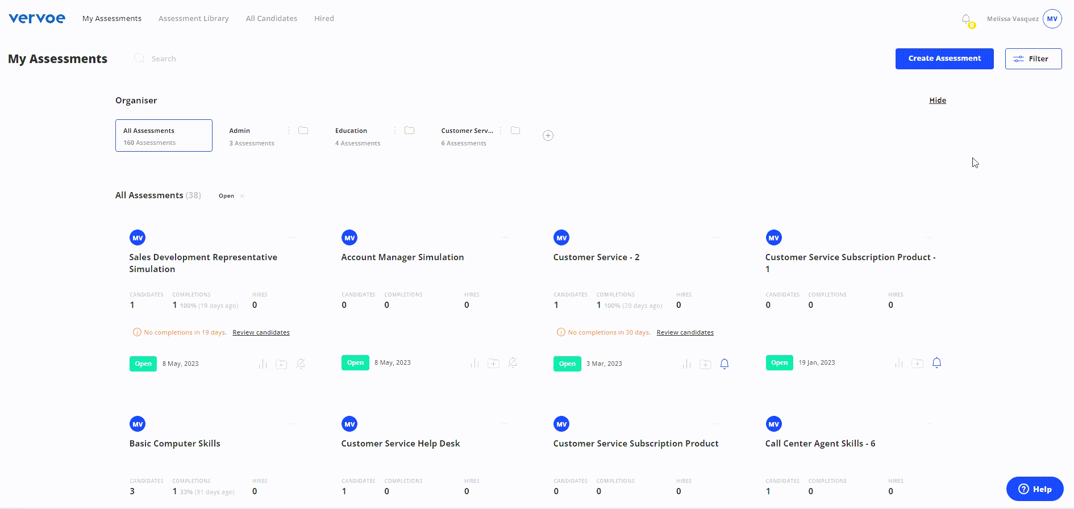Click MV avatar on Account Manager Simulation card
1074x509 pixels.
tap(349, 238)
